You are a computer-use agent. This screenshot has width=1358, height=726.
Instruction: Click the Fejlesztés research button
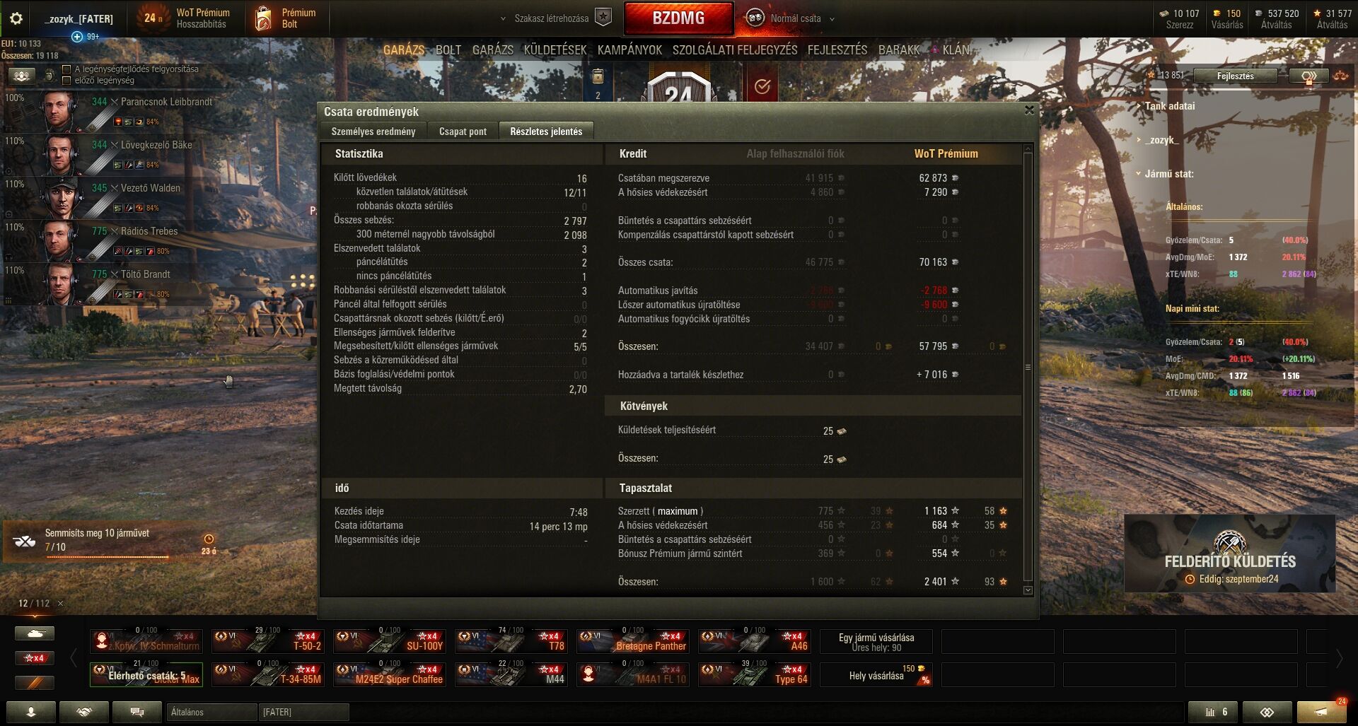1235,76
